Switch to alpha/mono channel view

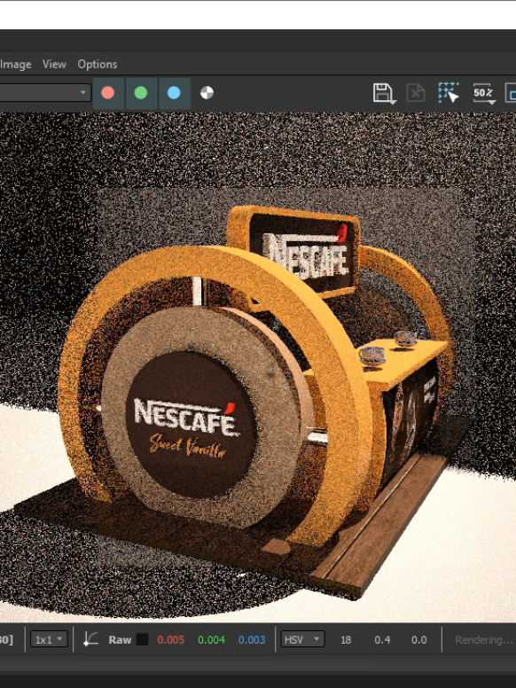pos(207,93)
